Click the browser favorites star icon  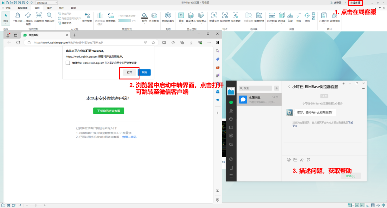[153, 42]
